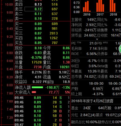Expand the financial summary with the down chevron
This screenshot has width=121, height=126.
97,39
